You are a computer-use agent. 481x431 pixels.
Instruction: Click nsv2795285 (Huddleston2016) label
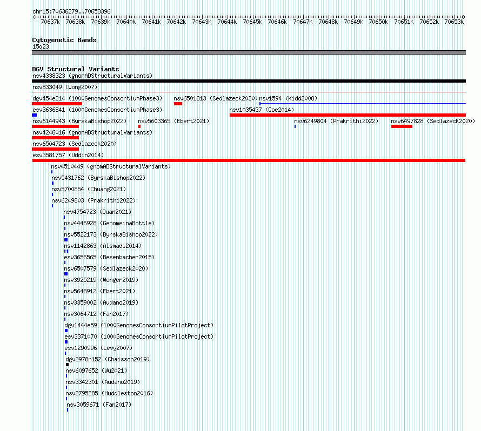109,393
